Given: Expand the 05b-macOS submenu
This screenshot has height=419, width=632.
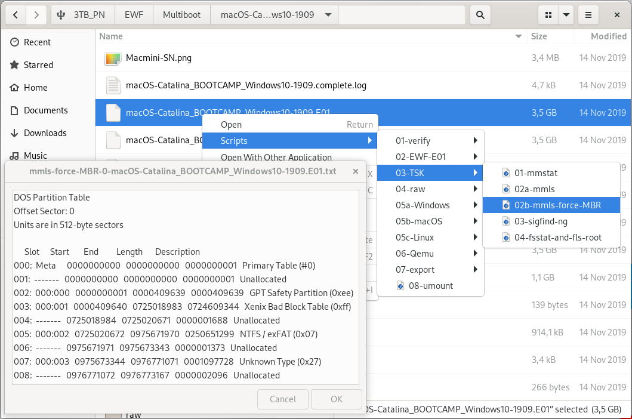Looking at the screenshot, I should 430,221.
